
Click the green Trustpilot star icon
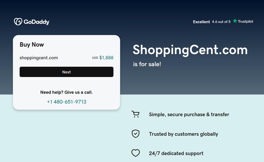[235, 21]
